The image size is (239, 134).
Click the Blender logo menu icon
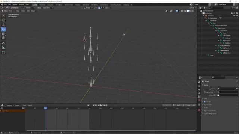(2, 4)
